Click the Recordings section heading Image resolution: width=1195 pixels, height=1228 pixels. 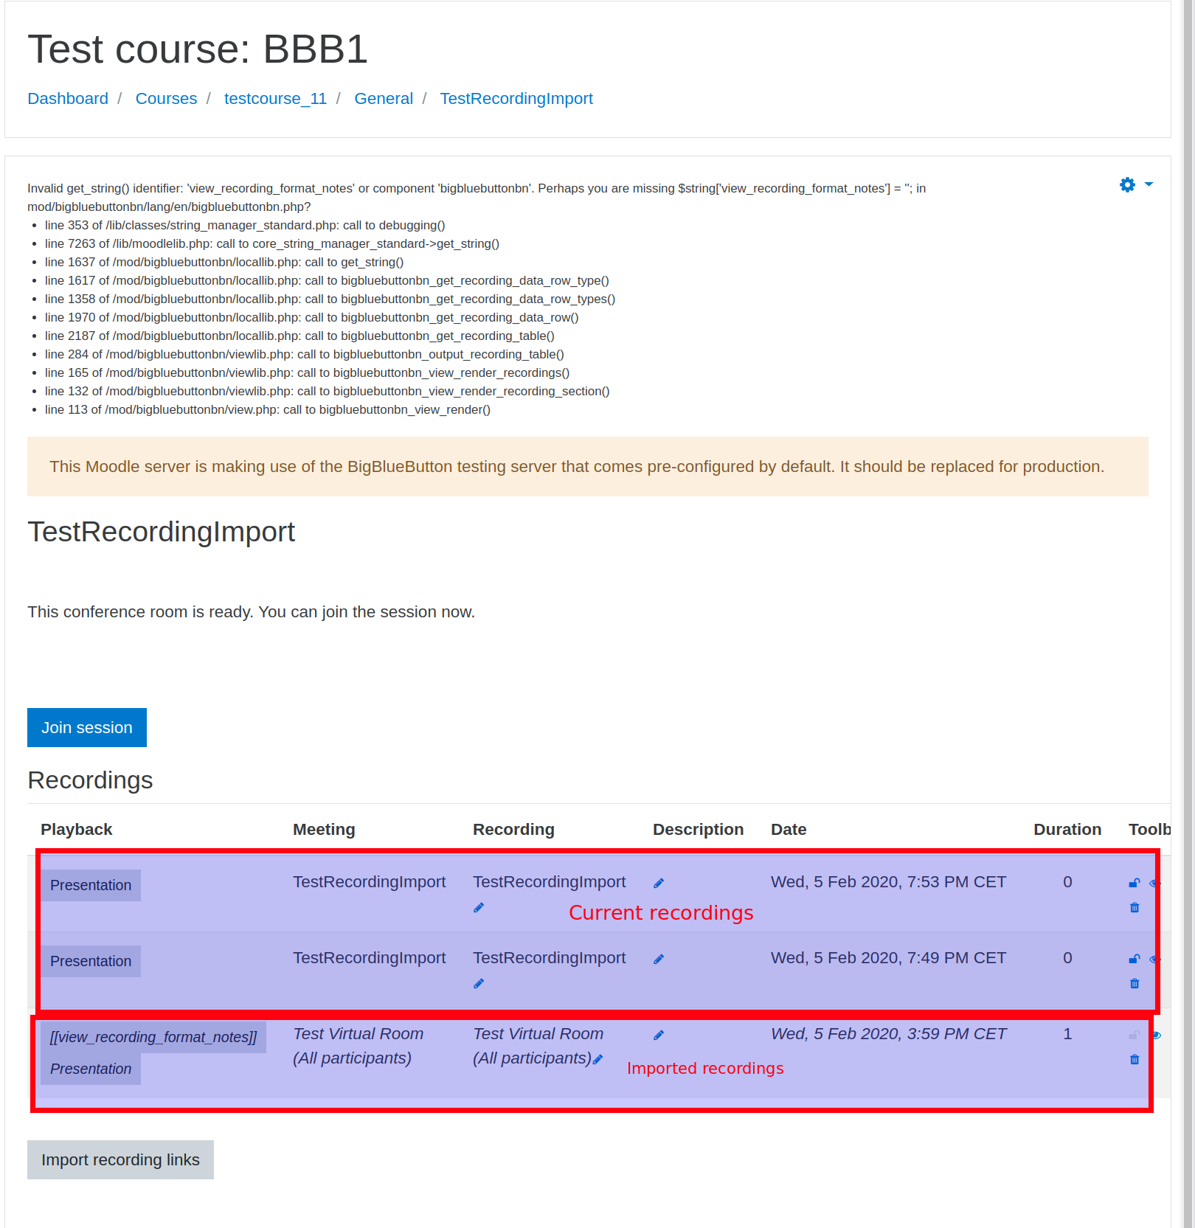[x=90, y=780]
